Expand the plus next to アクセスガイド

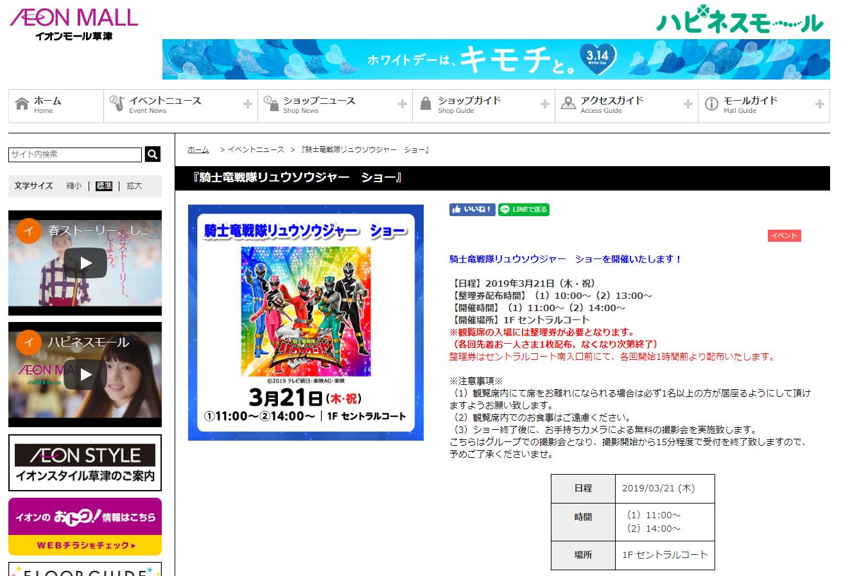pos(688,104)
